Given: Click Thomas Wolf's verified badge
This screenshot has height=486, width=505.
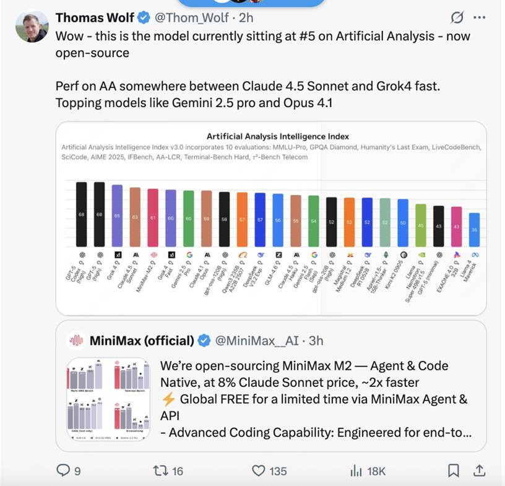Looking at the screenshot, I should [144, 18].
